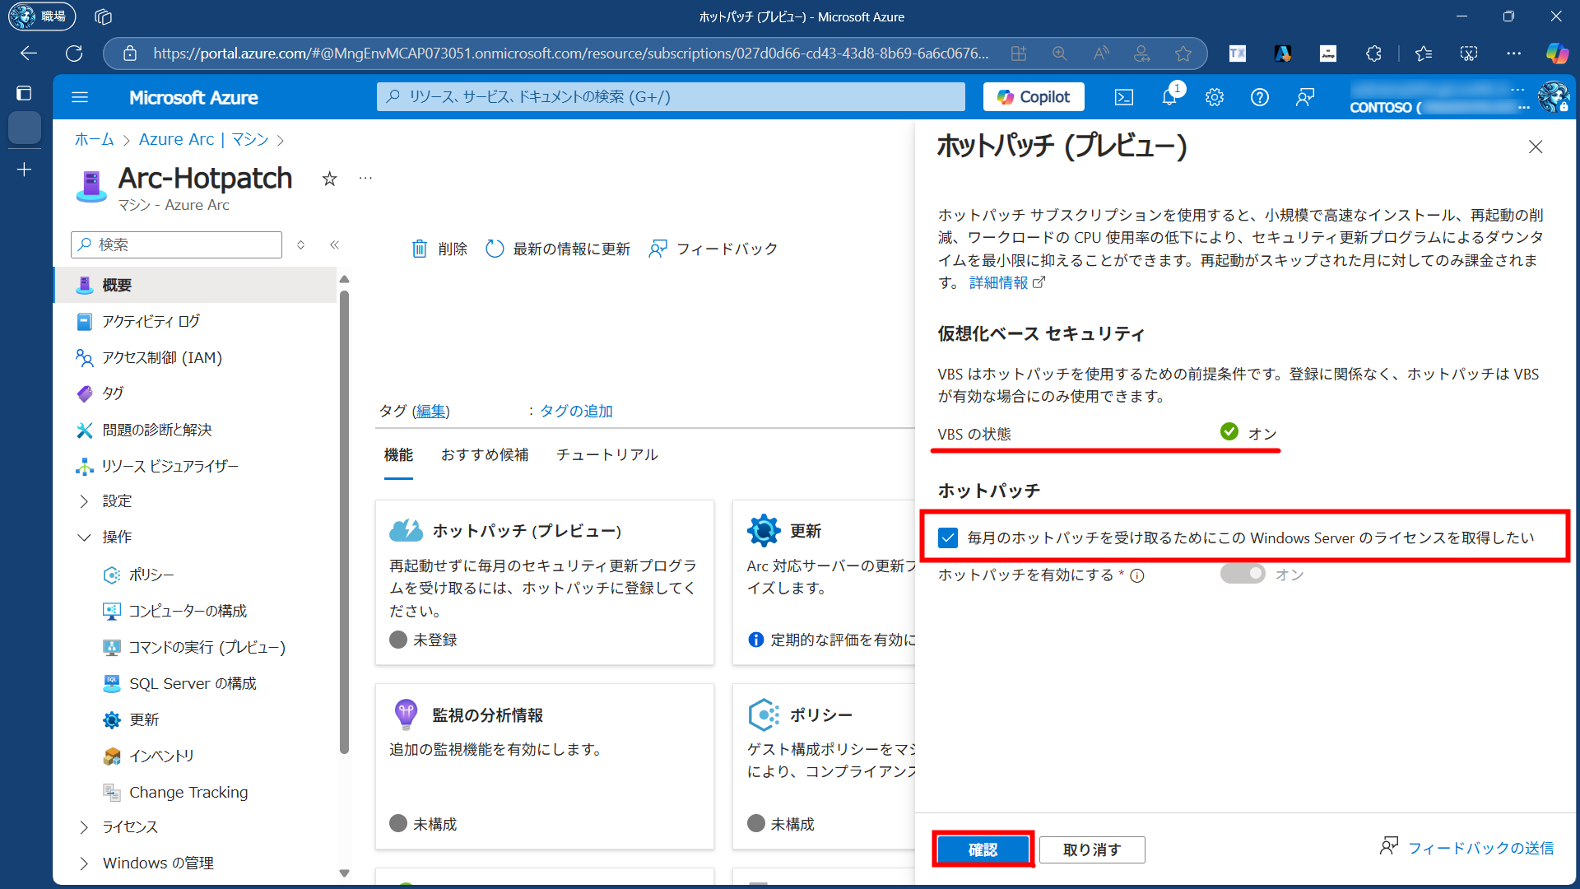Click the help question mark icon
The height and width of the screenshot is (889, 1580).
pos(1259,97)
